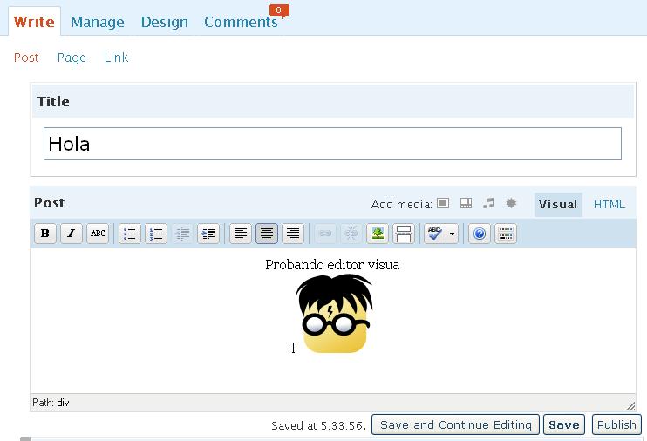Toggle italic formatting in the toolbar

tap(72, 234)
